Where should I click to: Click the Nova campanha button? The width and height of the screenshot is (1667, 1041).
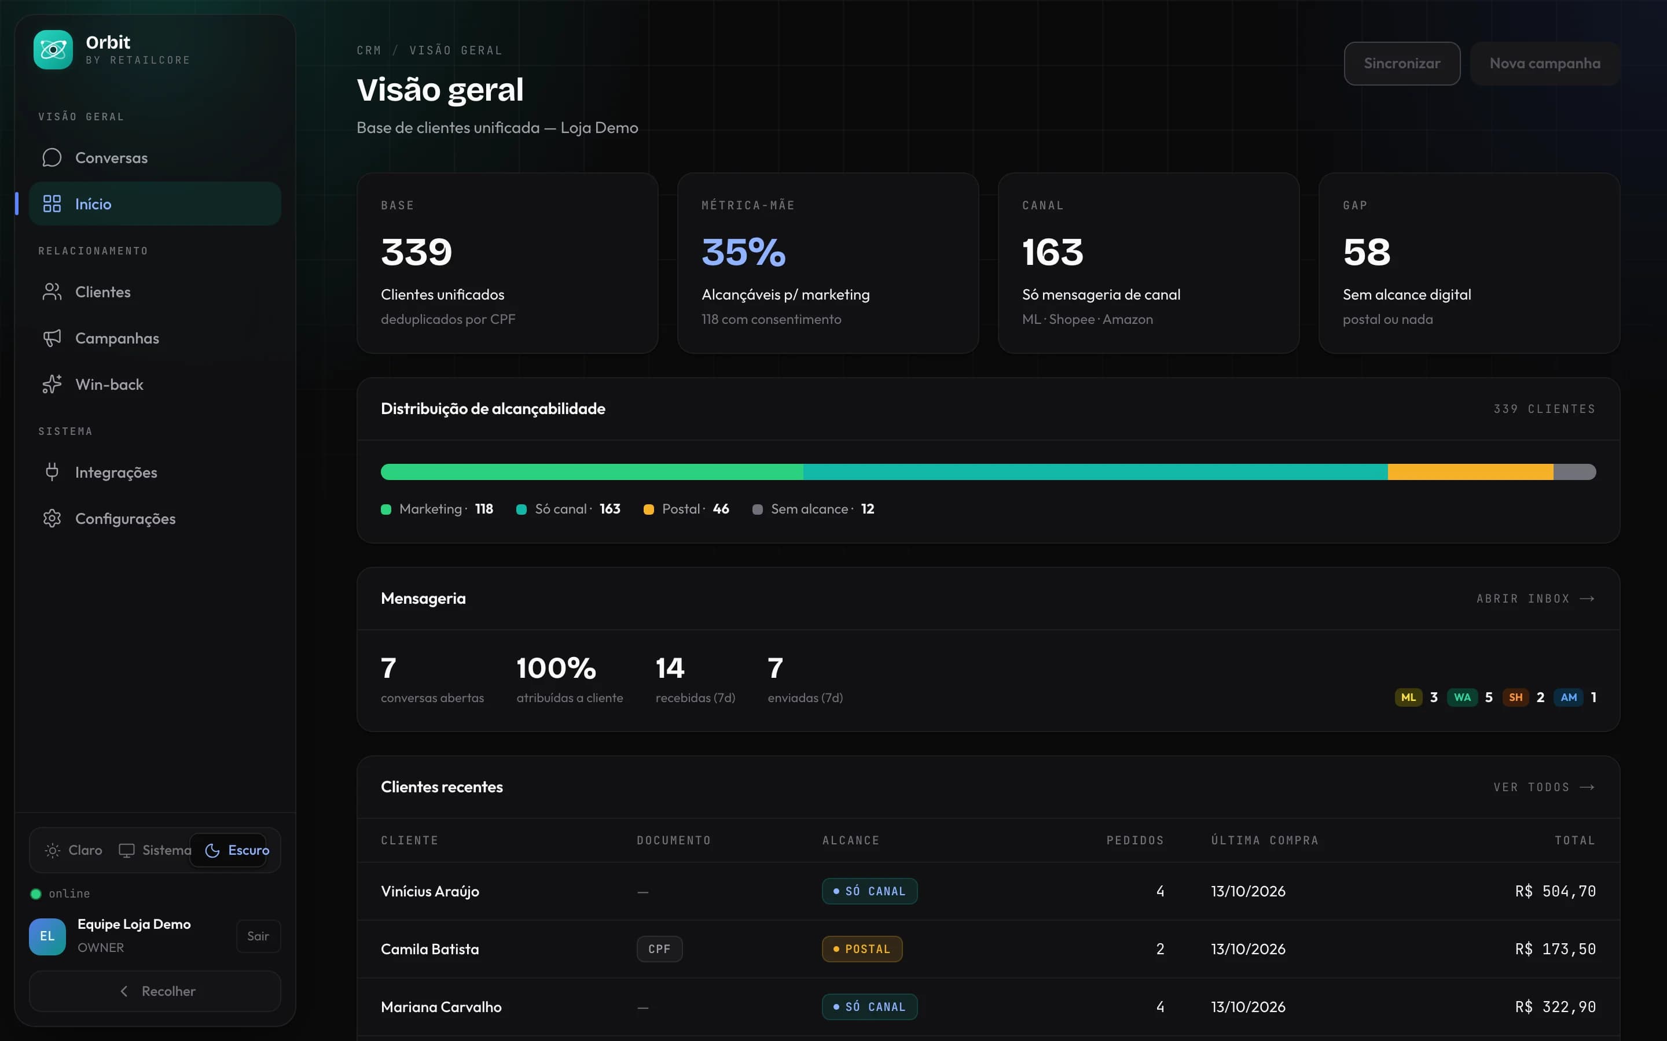click(x=1544, y=64)
